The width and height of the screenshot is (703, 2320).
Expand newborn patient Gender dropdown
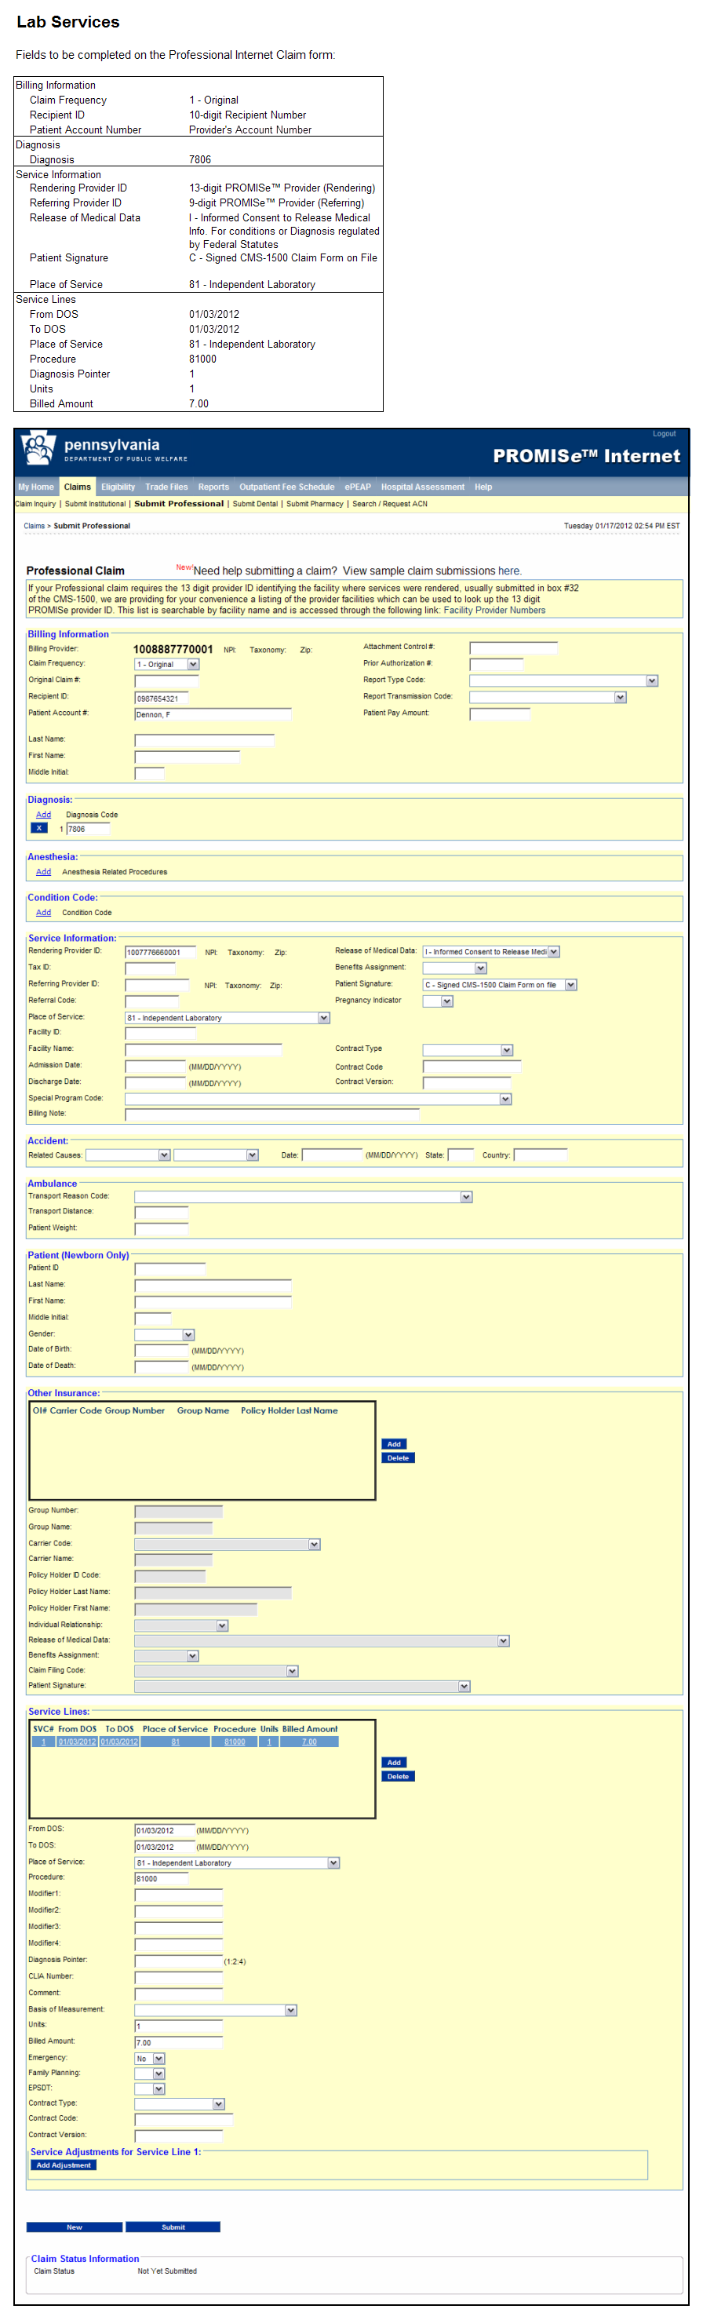pyautogui.click(x=188, y=1333)
